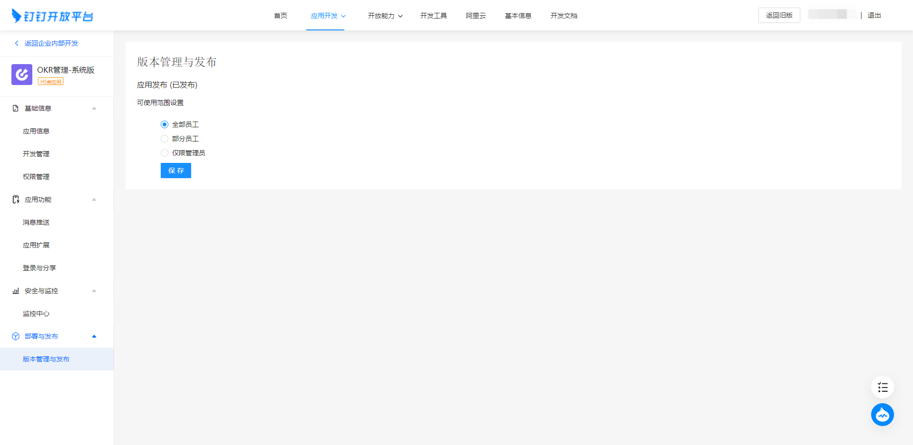Open 消息推送 in the sidebar
The width and height of the screenshot is (913, 445).
pos(36,222)
